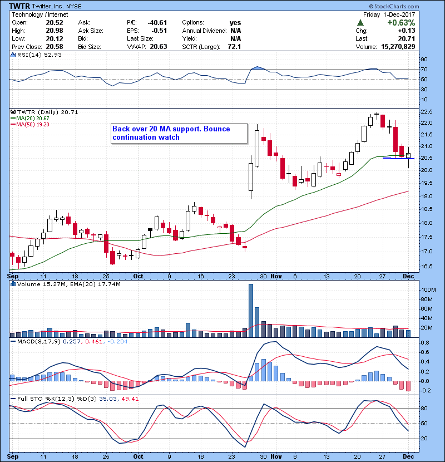The width and height of the screenshot is (445, 462).
Task: Click the 'RSI(14) 52.93' panel title
Action: pyautogui.click(x=39, y=55)
